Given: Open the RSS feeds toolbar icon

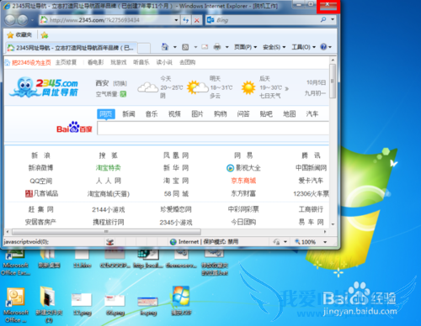Looking at the screenshot, I should click(x=185, y=47).
